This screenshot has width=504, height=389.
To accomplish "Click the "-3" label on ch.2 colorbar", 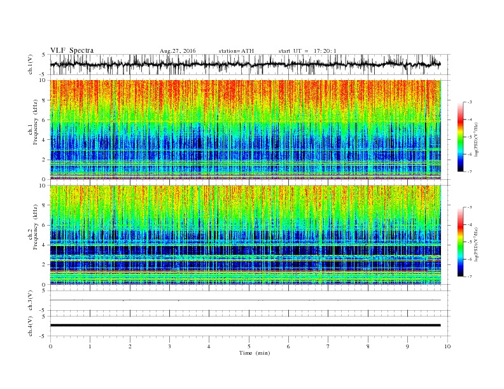I will coord(470,207).
